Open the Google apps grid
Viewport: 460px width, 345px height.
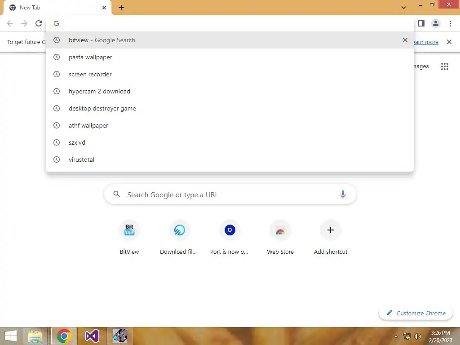445,66
